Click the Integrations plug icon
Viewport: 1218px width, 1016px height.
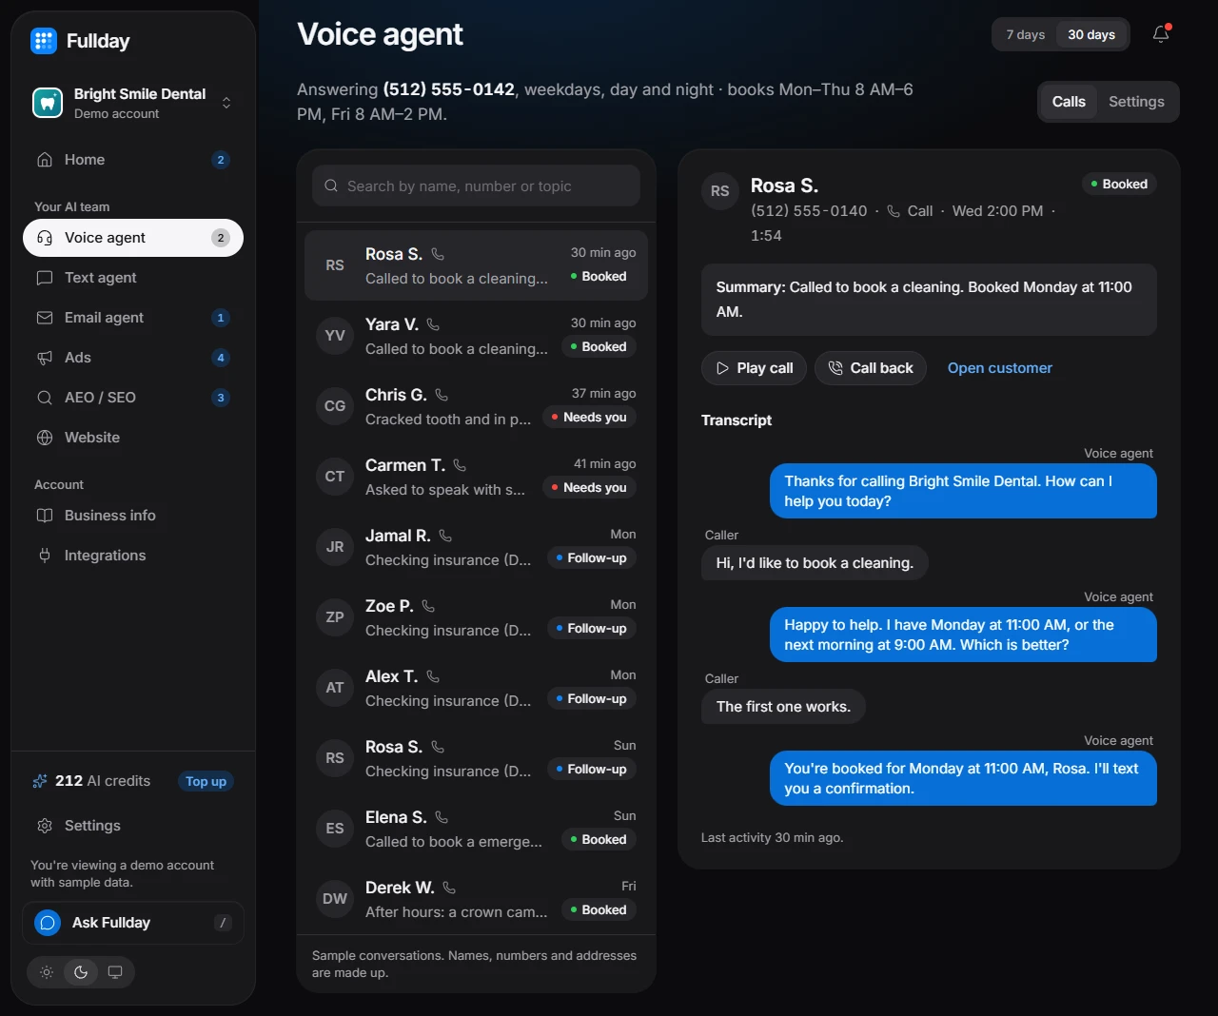(45, 556)
